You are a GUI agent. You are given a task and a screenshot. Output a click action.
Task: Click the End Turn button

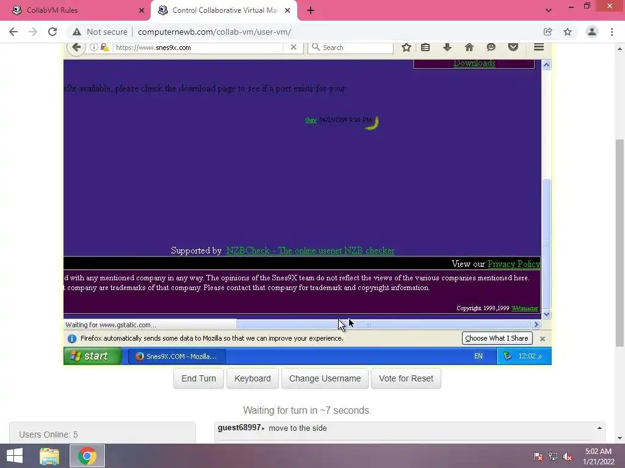[198, 378]
